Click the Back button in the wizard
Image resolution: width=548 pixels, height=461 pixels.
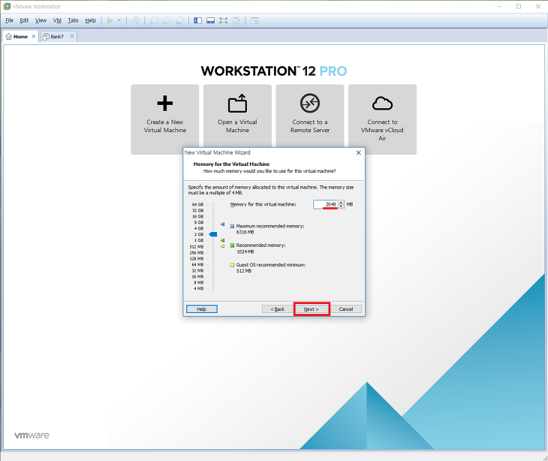click(278, 309)
